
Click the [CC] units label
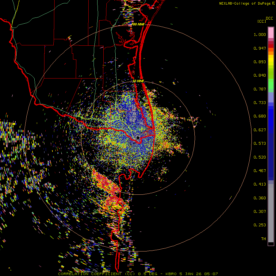262,21
